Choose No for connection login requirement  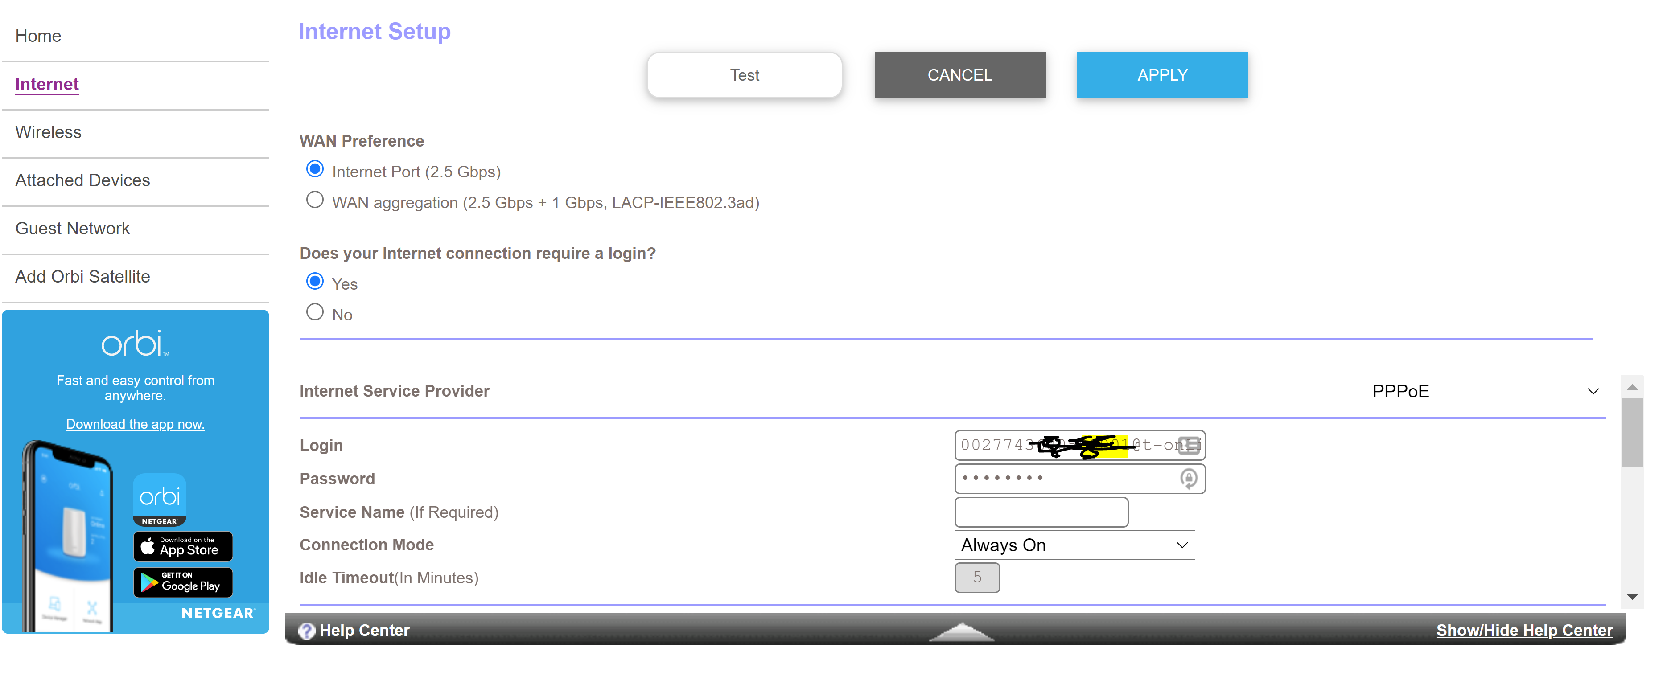[x=314, y=312]
